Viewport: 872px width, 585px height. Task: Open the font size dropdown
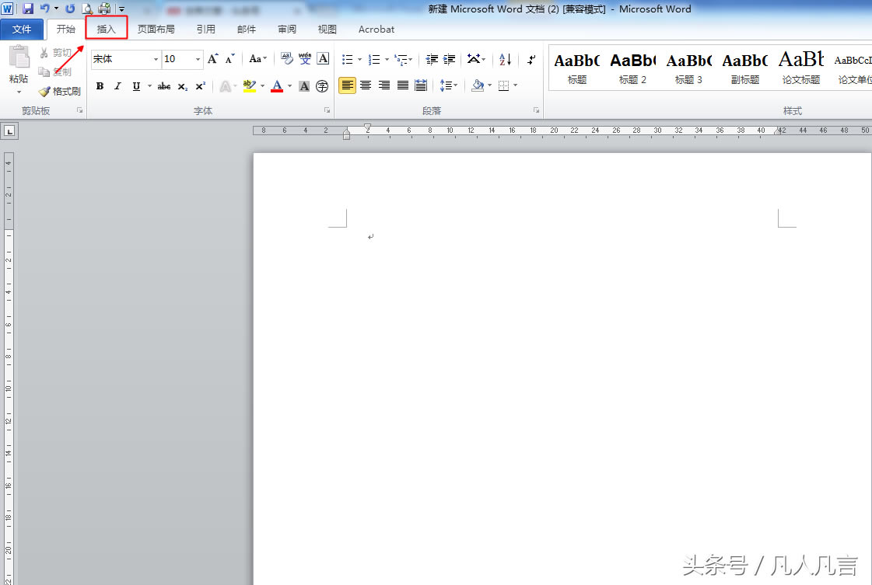tap(198, 59)
